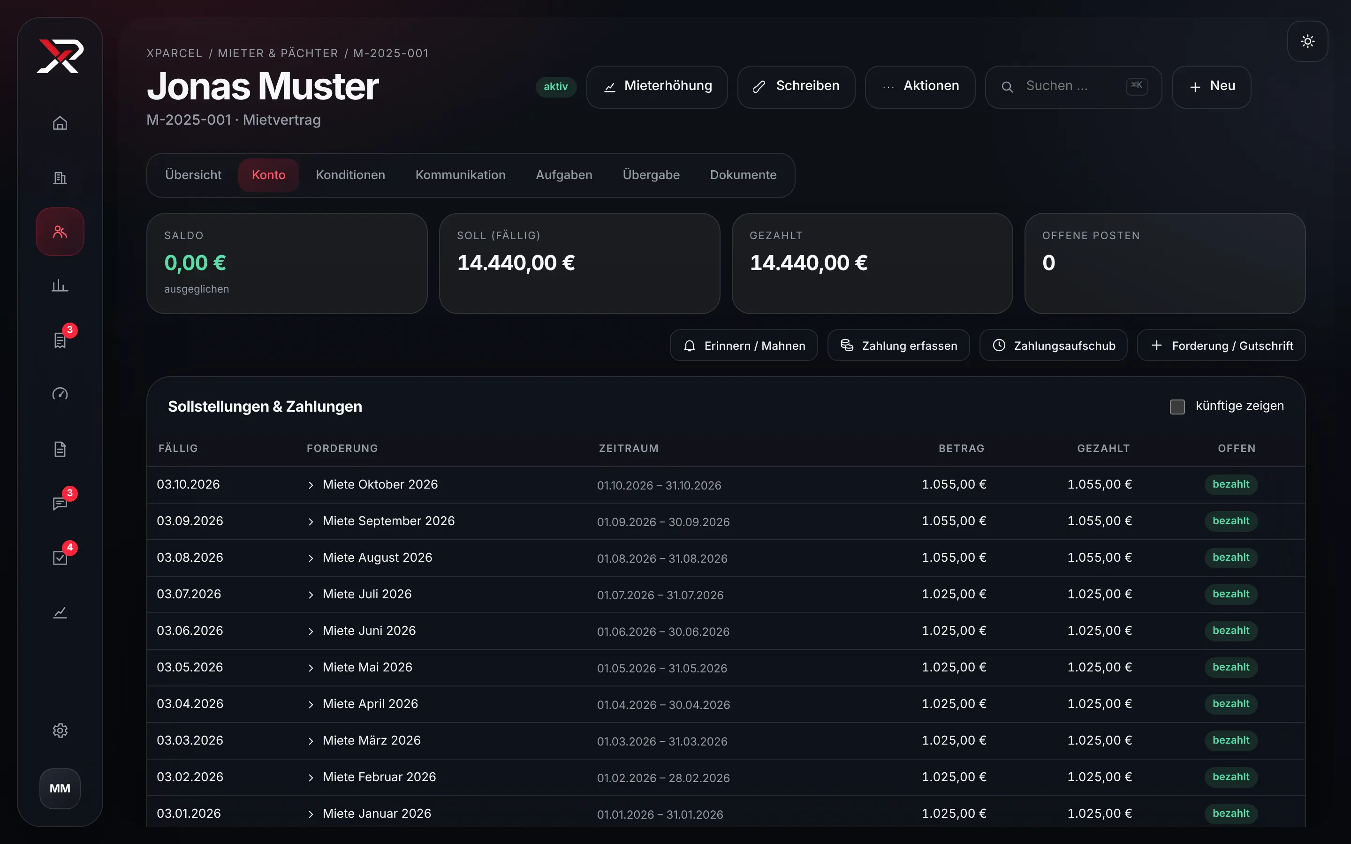Open the bar chart icon in sidebar
This screenshot has width=1351, height=844.
click(x=61, y=286)
